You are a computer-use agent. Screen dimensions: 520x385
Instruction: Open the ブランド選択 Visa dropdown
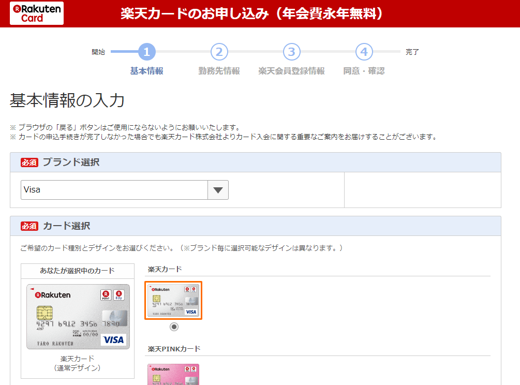tap(124, 190)
